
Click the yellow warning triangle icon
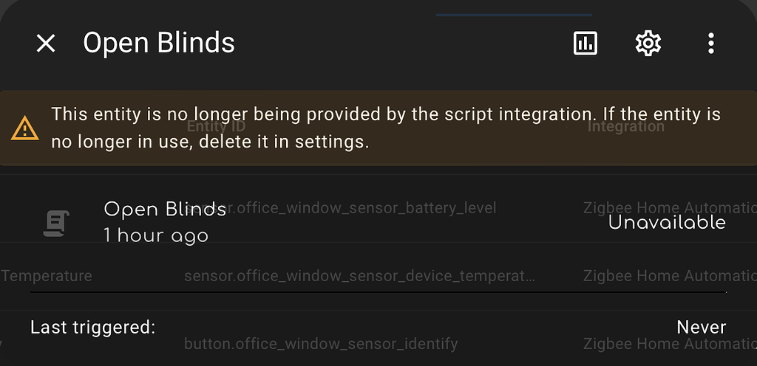25,129
